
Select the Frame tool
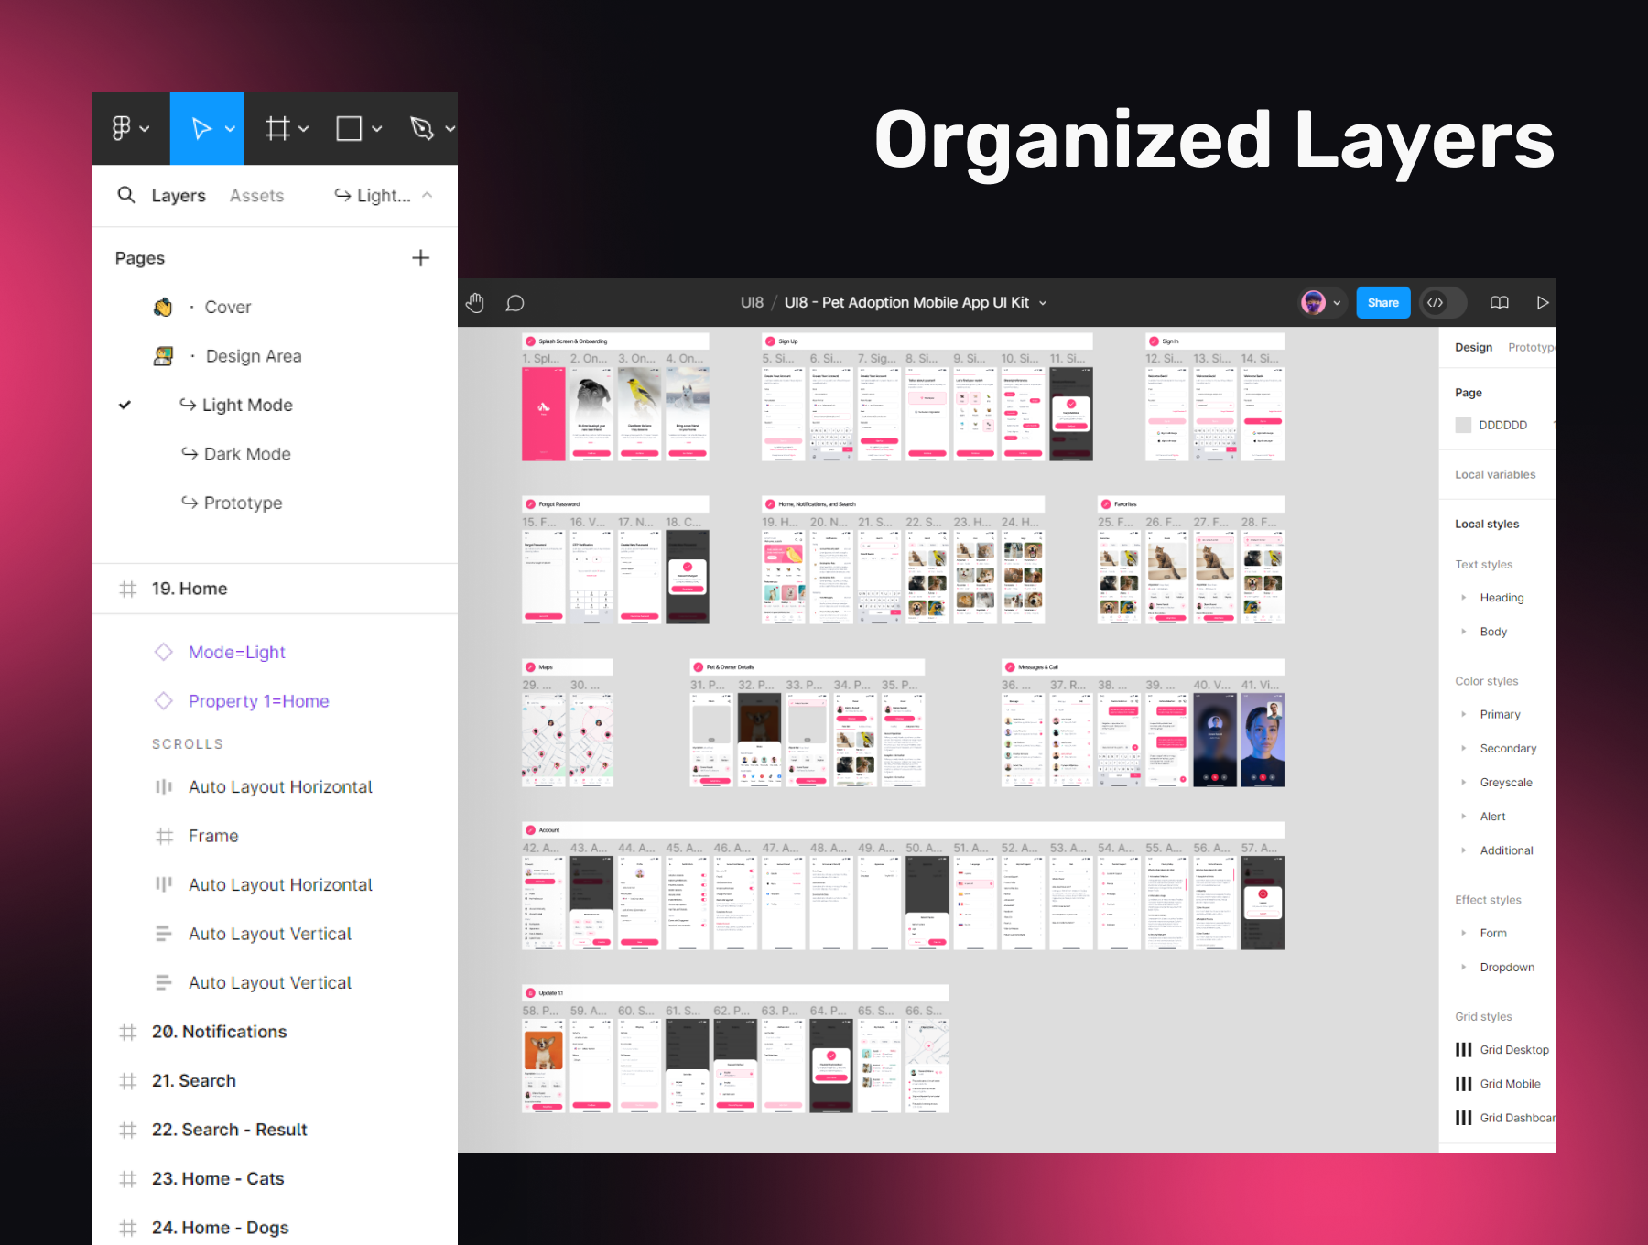(278, 127)
